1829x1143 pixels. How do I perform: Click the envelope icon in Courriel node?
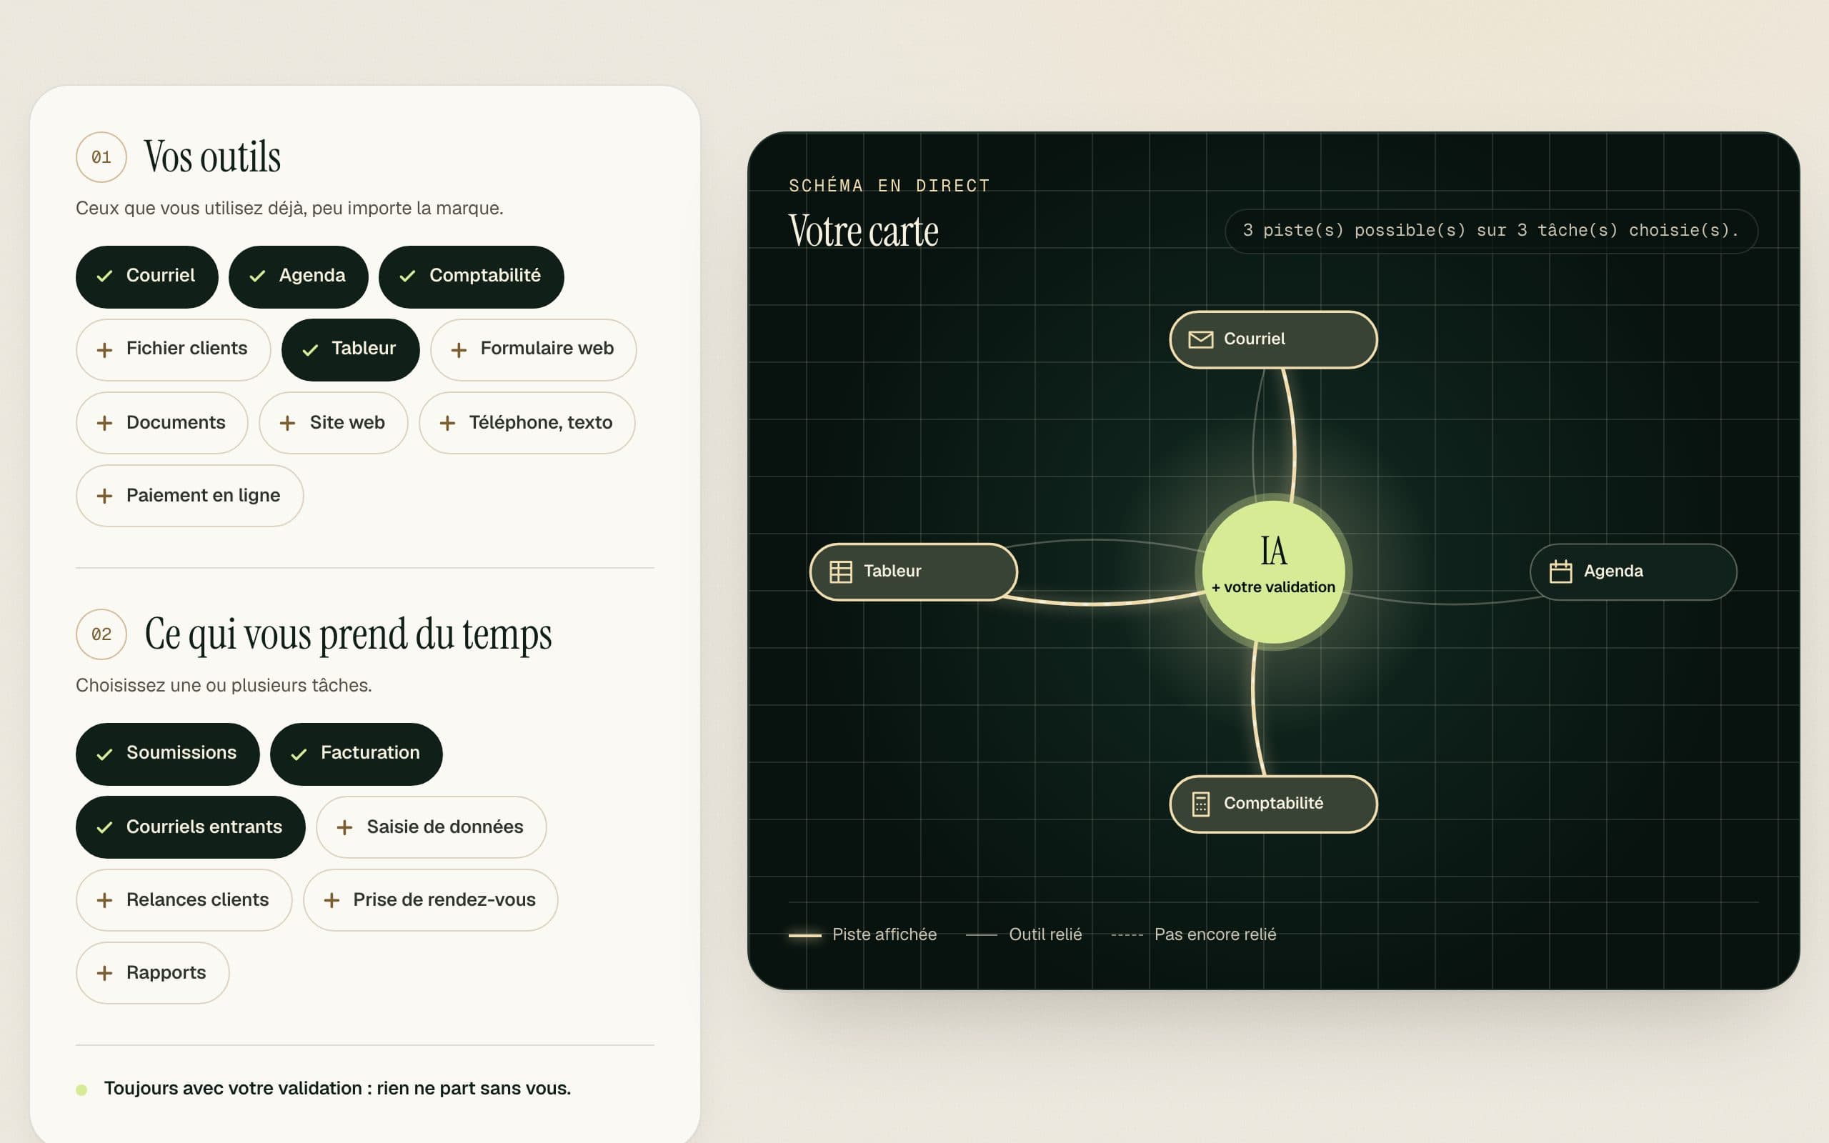(x=1200, y=339)
